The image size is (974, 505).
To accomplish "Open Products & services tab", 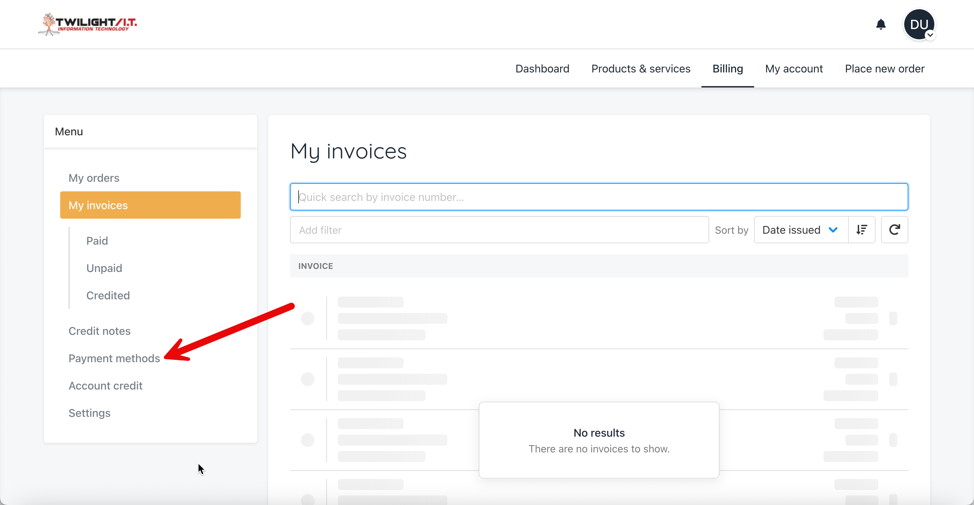I will 641,69.
